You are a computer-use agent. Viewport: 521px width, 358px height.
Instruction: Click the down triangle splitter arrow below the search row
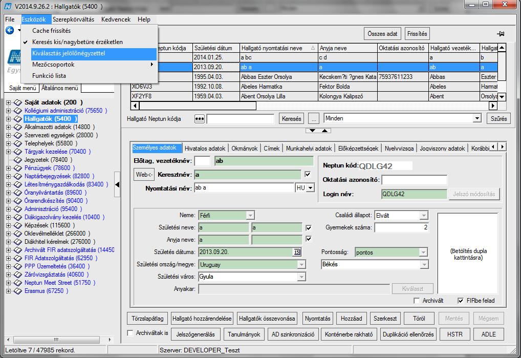(312, 131)
